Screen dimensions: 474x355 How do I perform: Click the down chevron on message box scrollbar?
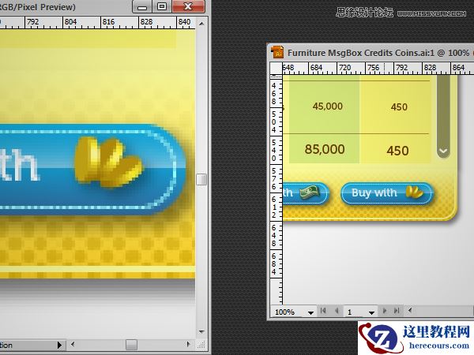pyautogui.click(x=443, y=151)
